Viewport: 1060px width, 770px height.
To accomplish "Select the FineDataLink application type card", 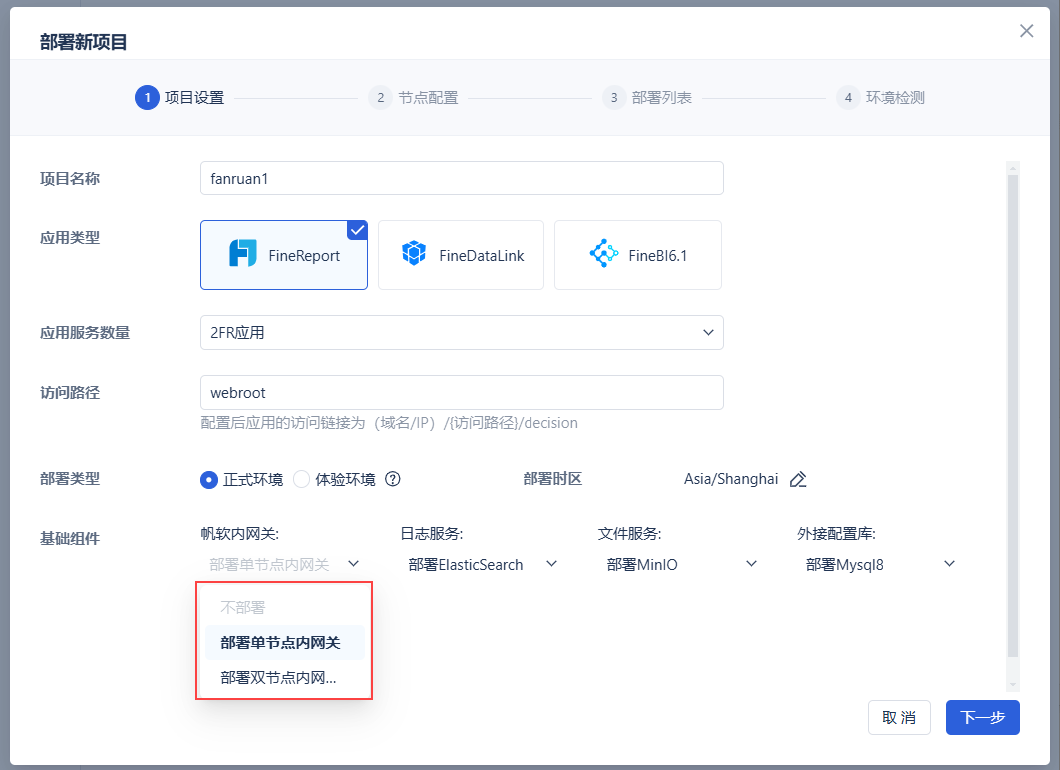I will 461,255.
